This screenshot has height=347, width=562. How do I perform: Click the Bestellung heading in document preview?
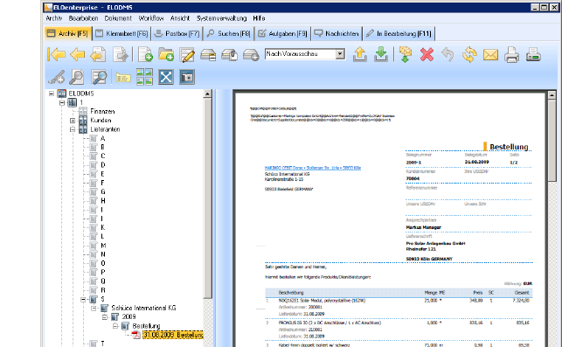[509, 147]
